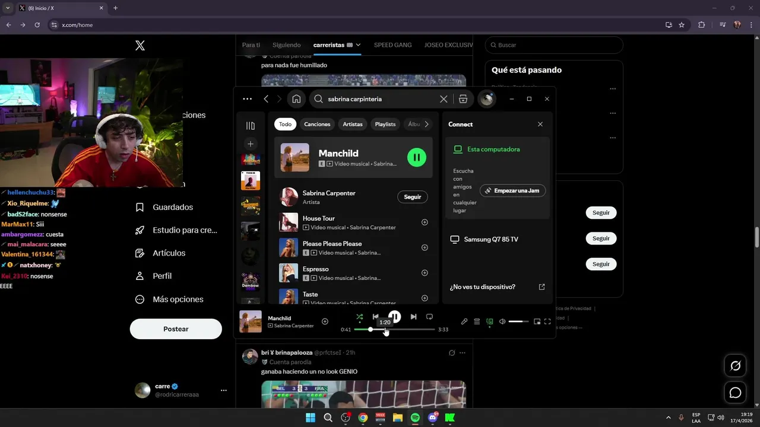Open the lyrics microphone icon
Screen dimensions: 760x427
click(464, 321)
